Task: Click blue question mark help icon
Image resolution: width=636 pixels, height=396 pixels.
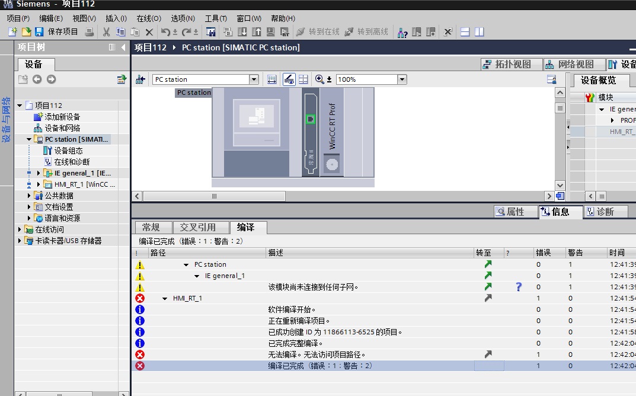Action: pos(519,287)
